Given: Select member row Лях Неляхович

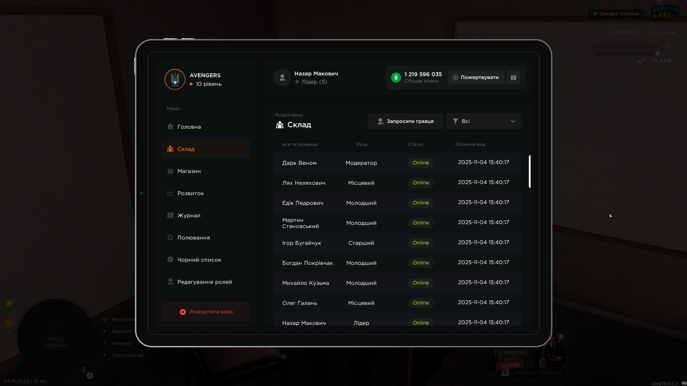Looking at the screenshot, I should pos(398,183).
